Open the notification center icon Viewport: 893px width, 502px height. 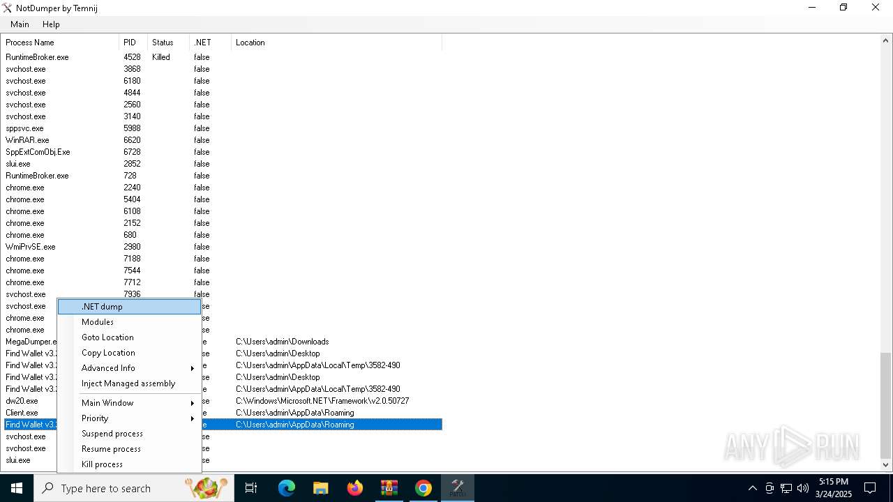point(870,488)
